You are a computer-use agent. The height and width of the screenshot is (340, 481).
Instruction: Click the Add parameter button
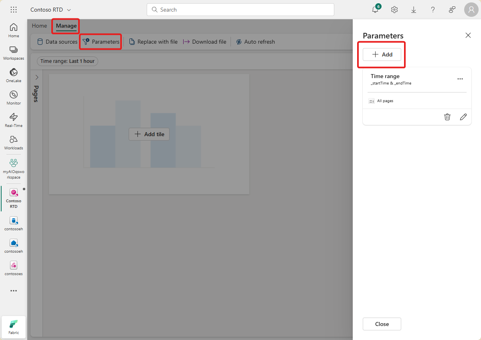pyautogui.click(x=382, y=54)
